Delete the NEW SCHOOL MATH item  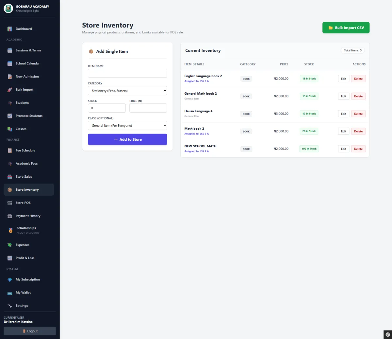tap(358, 149)
